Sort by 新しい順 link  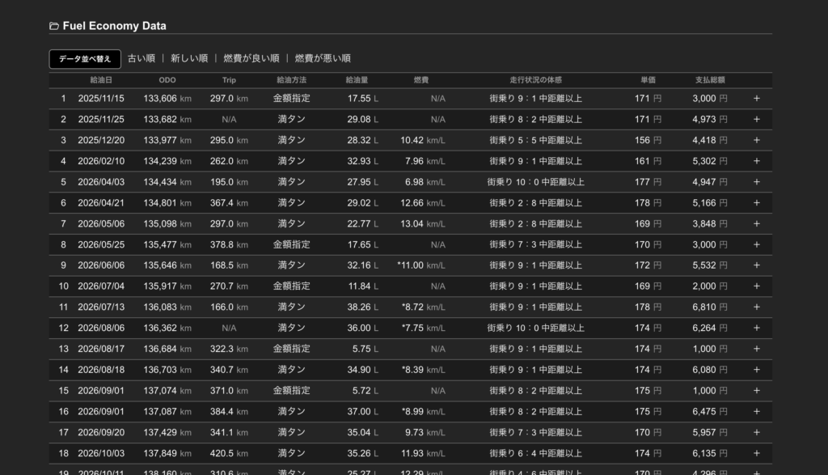coord(189,58)
